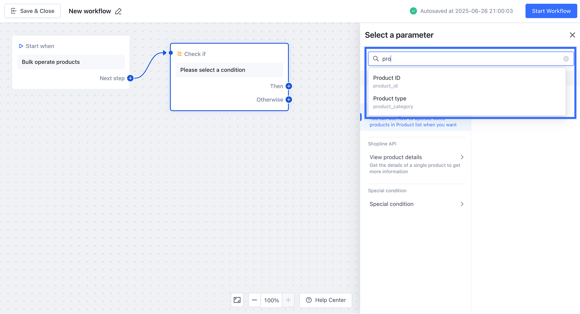The height and width of the screenshot is (314, 580).
Task: Click the plus icon beside Next step
Action: [x=130, y=78]
